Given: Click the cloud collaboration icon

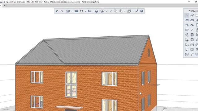Looking at the screenshot, I should click(102, 11).
